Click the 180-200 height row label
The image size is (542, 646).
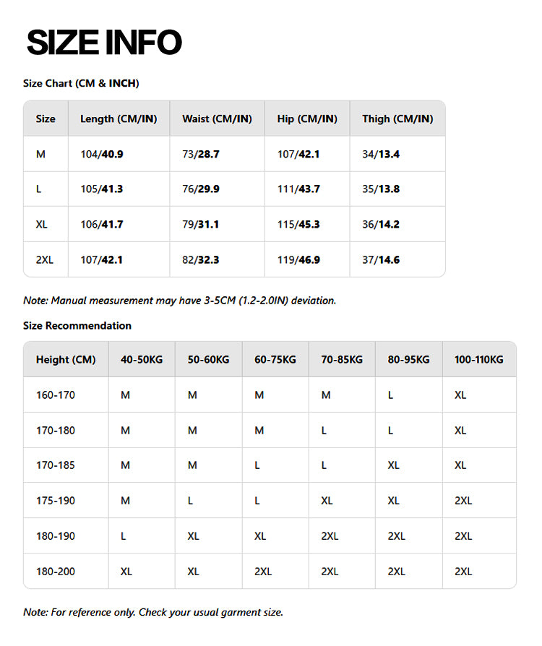click(56, 572)
